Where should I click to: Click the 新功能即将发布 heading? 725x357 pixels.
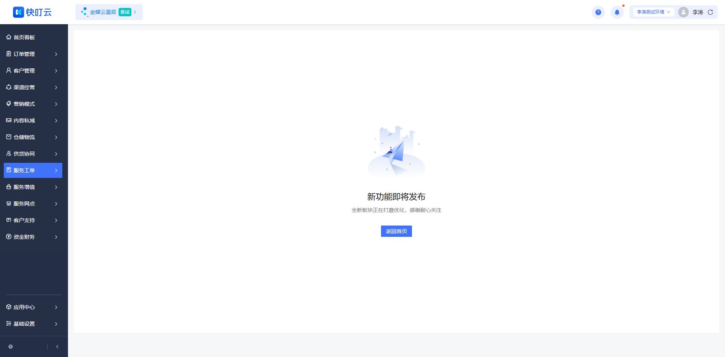pyautogui.click(x=396, y=196)
